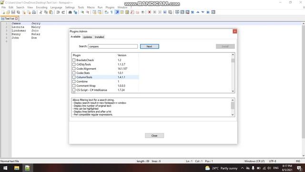Open the Language menu
Screen dimensions: 305x172
click(56, 8)
